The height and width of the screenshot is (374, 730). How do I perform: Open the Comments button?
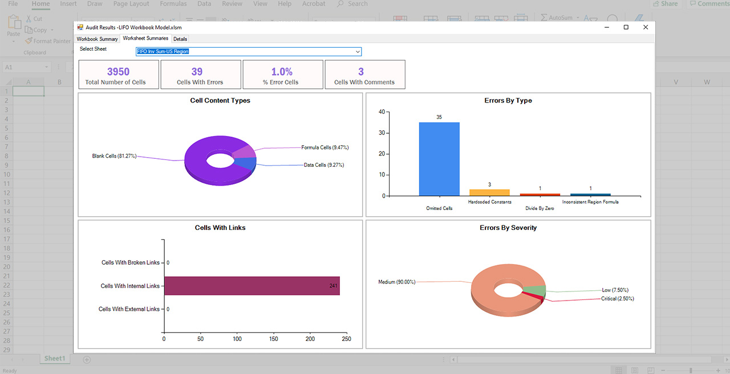708,4
